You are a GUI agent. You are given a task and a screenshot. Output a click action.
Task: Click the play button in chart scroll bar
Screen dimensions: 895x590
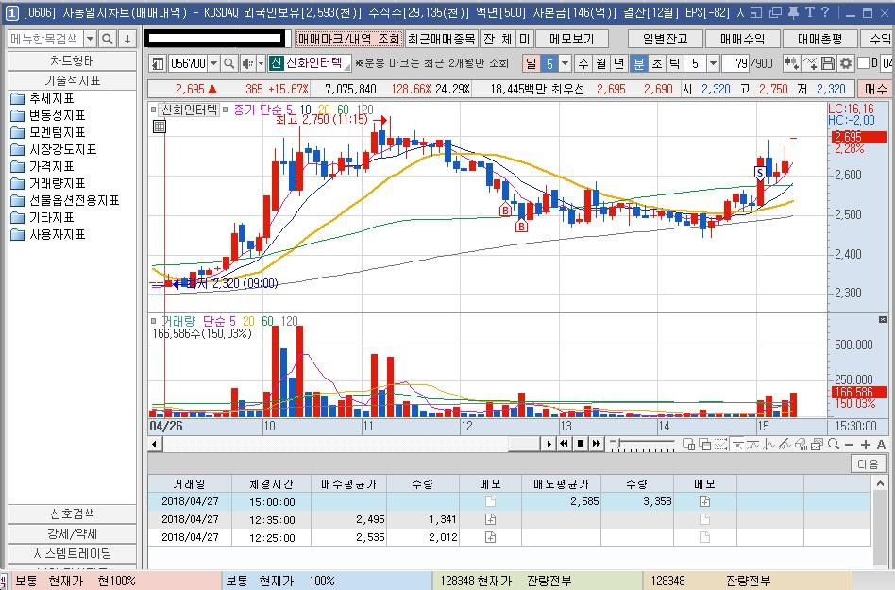[x=549, y=444]
